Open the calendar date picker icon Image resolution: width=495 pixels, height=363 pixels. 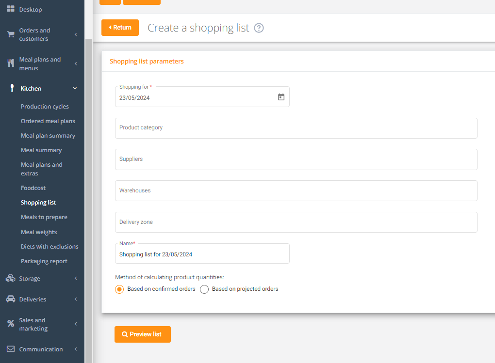coord(281,97)
